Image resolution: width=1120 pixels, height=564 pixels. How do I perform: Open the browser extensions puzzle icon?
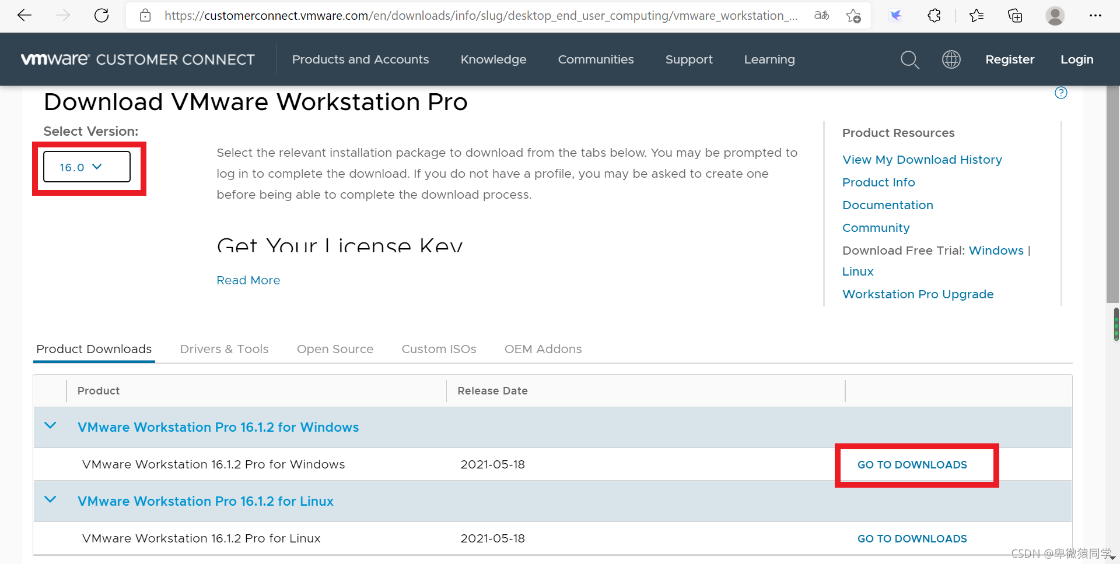tap(934, 16)
